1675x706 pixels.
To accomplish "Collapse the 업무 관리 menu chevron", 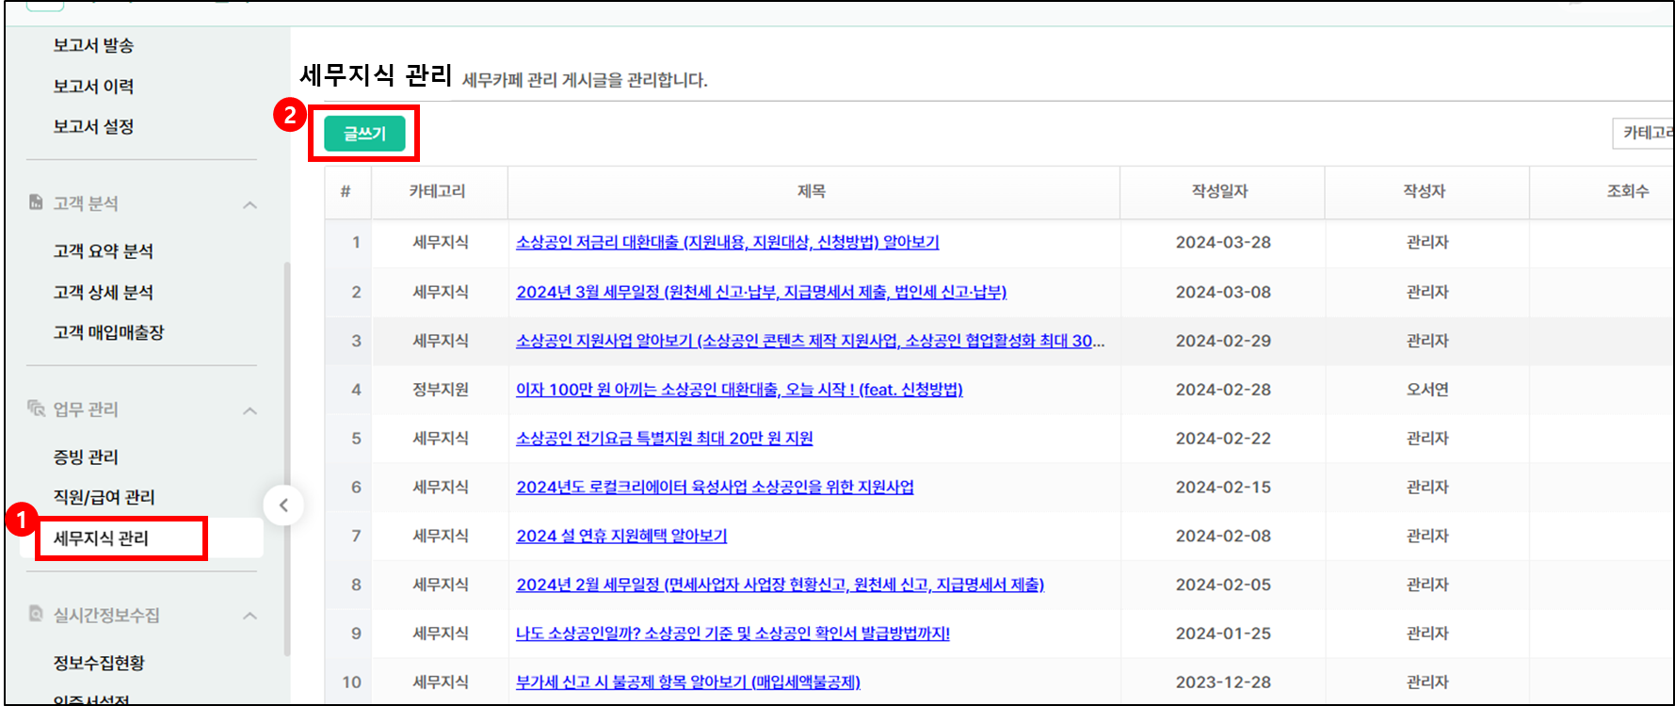I will [250, 410].
